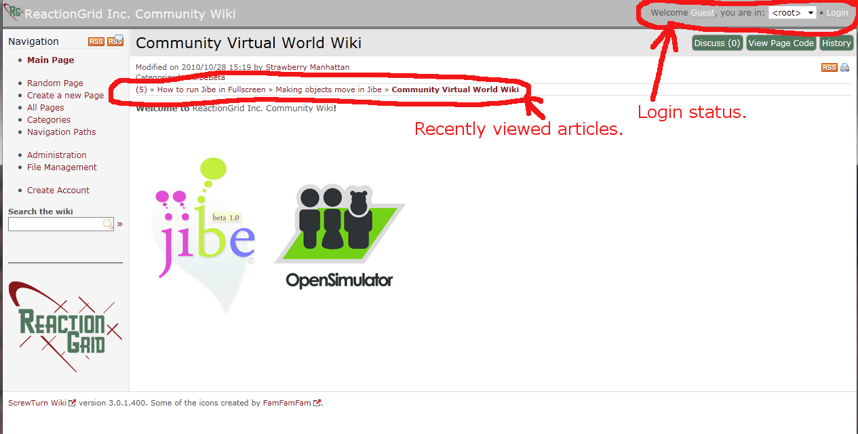Click the ReactionGrid logo in header
Viewport: 858px width, 434px height.
click(x=13, y=13)
